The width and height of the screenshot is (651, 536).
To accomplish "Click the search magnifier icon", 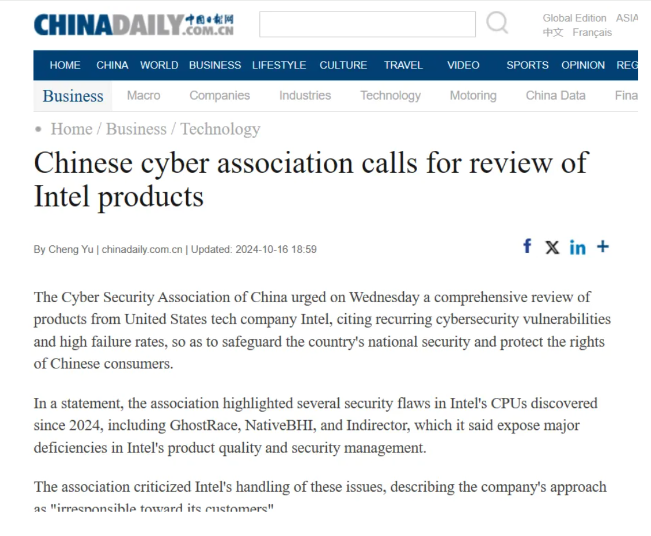I will [x=497, y=23].
